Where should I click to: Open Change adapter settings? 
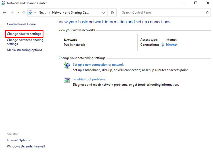pos(24,34)
